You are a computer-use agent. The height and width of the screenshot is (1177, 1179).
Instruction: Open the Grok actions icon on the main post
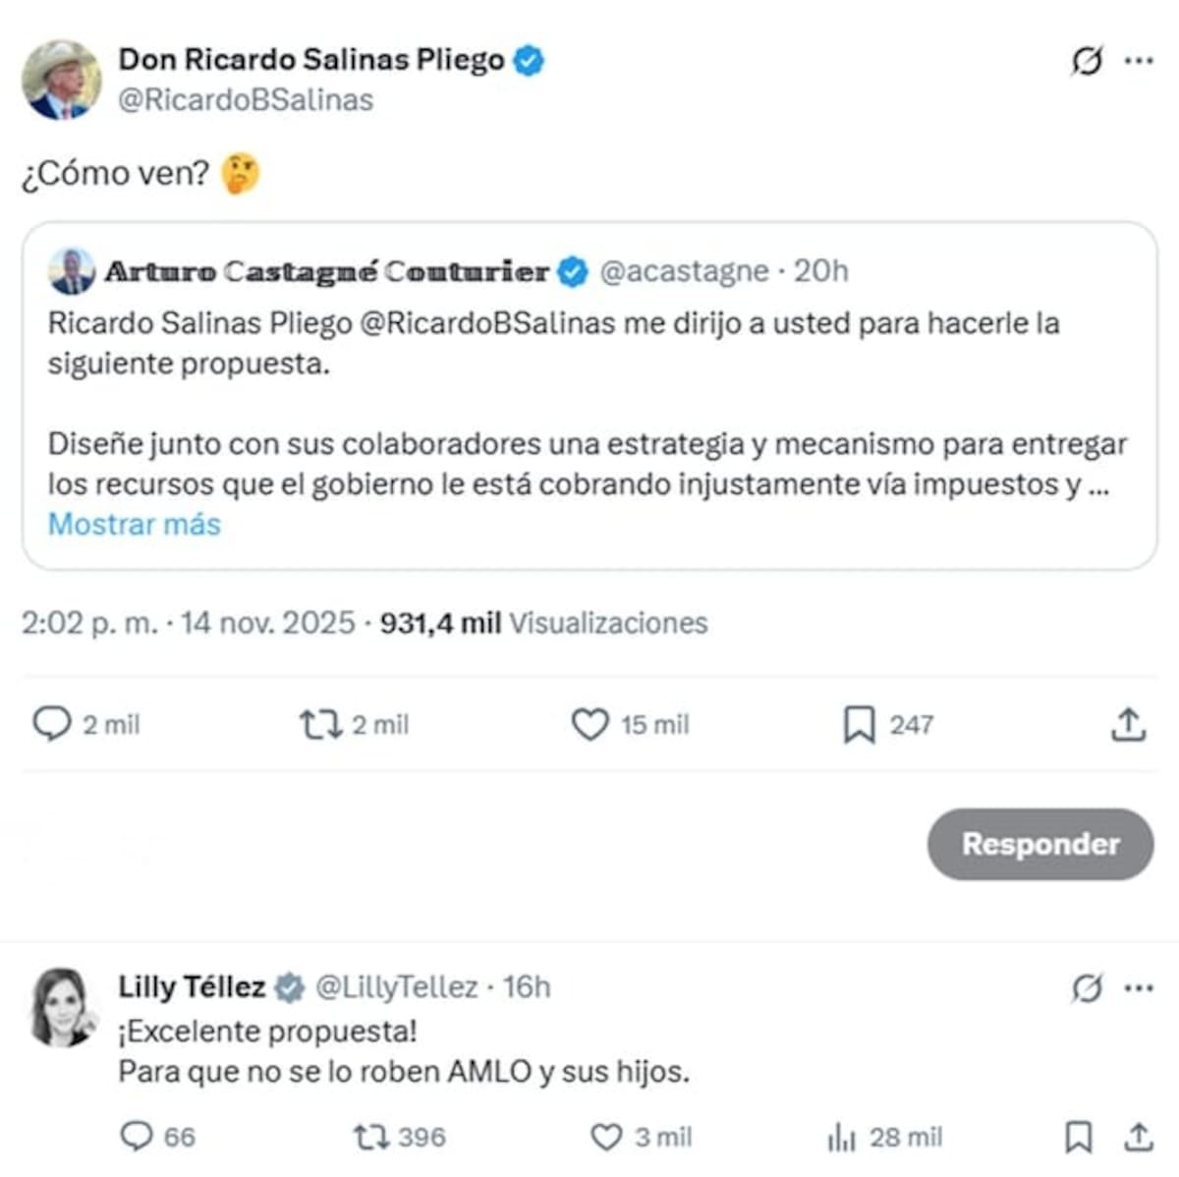tap(1085, 59)
